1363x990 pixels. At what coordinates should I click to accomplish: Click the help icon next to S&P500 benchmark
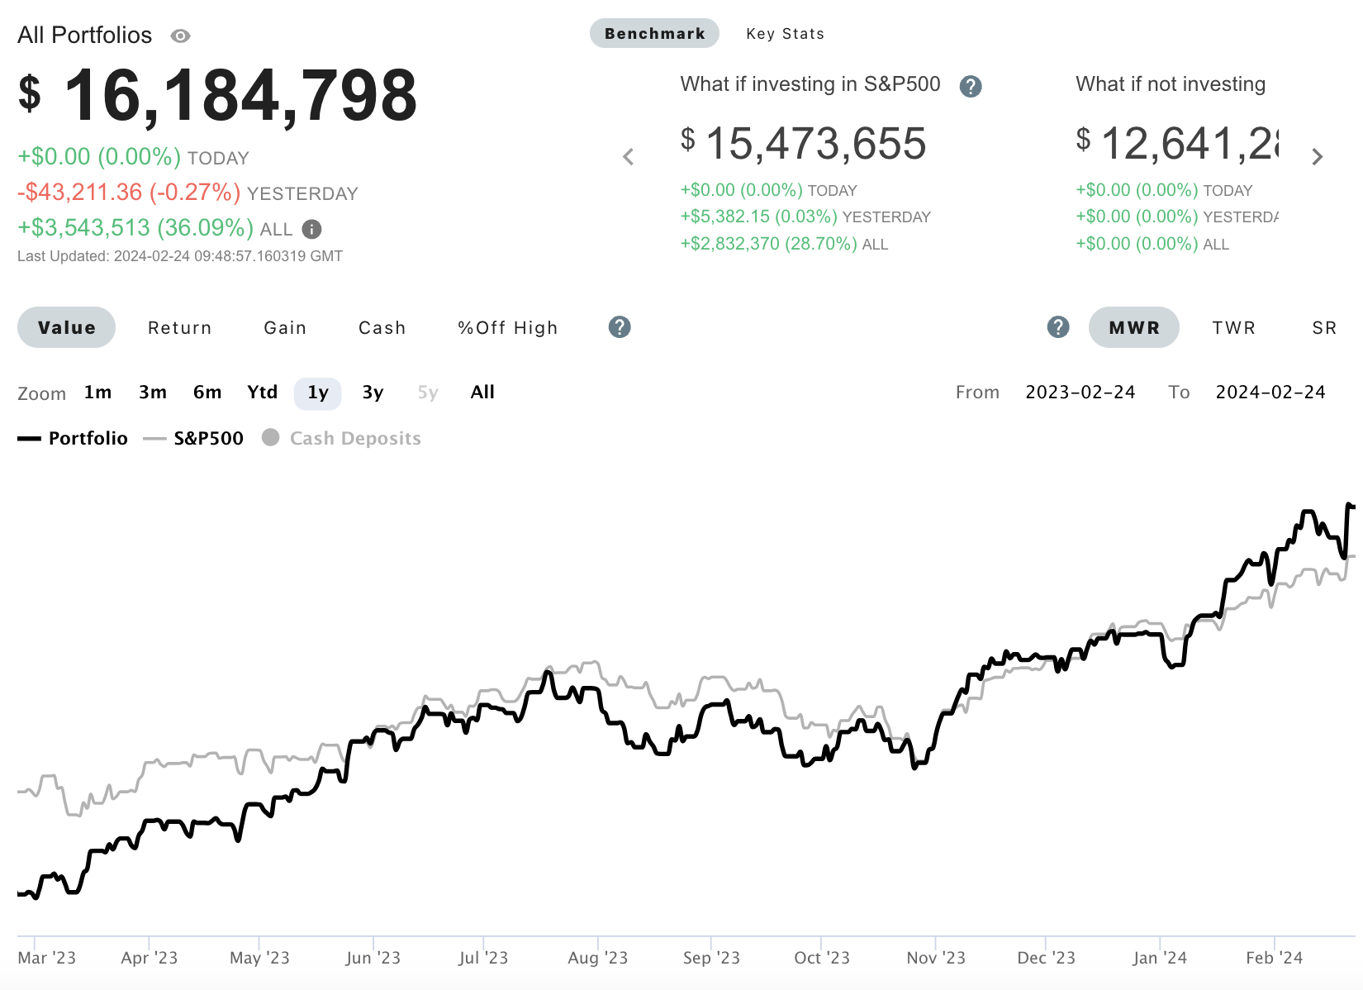point(971,85)
